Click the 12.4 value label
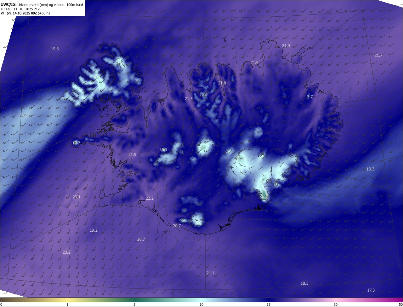 click(x=204, y=95)
